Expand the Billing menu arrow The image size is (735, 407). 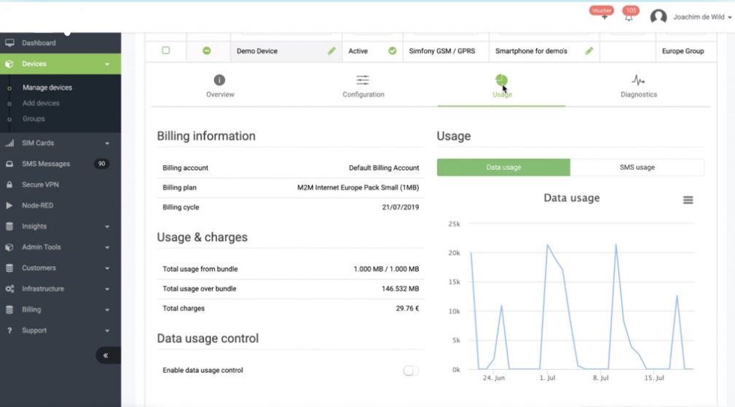[x=107, y=310]
